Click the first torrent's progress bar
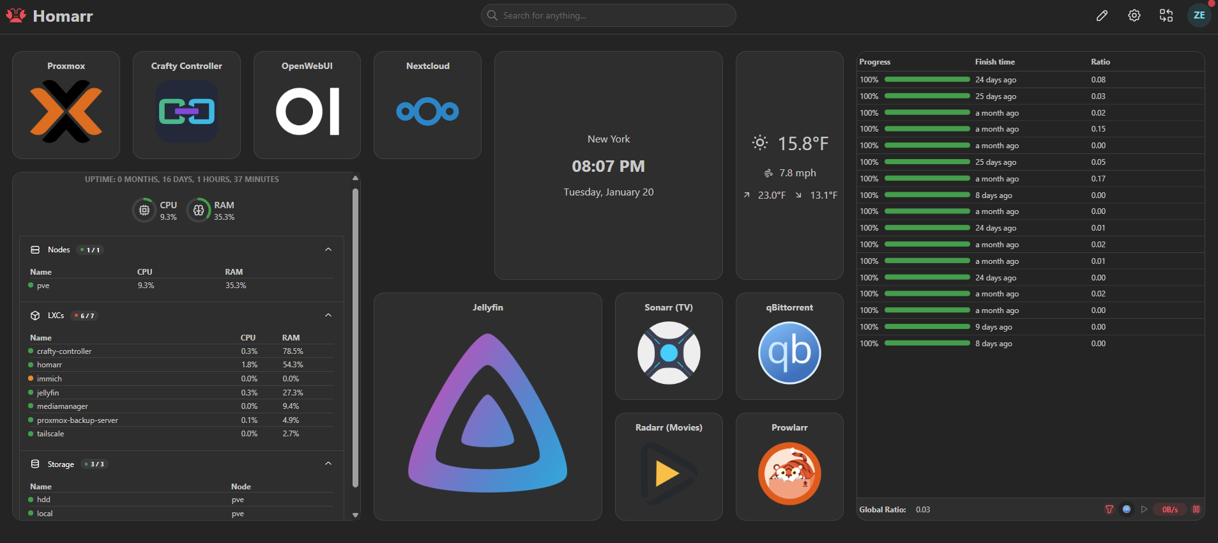The width and height of the screenshot is (1218, 543). click(927, 80)
